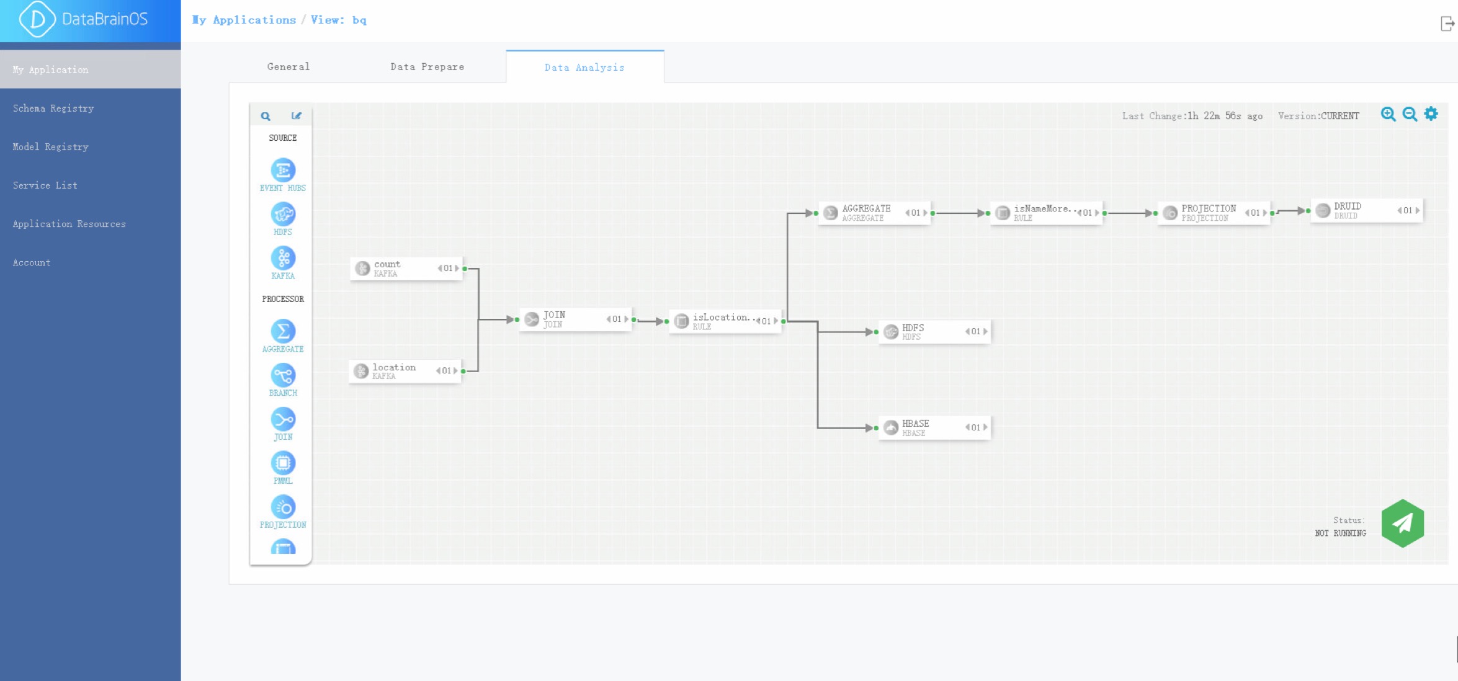Zoom out of the canvas
1458x681 pixels.
pos(1410,114)
